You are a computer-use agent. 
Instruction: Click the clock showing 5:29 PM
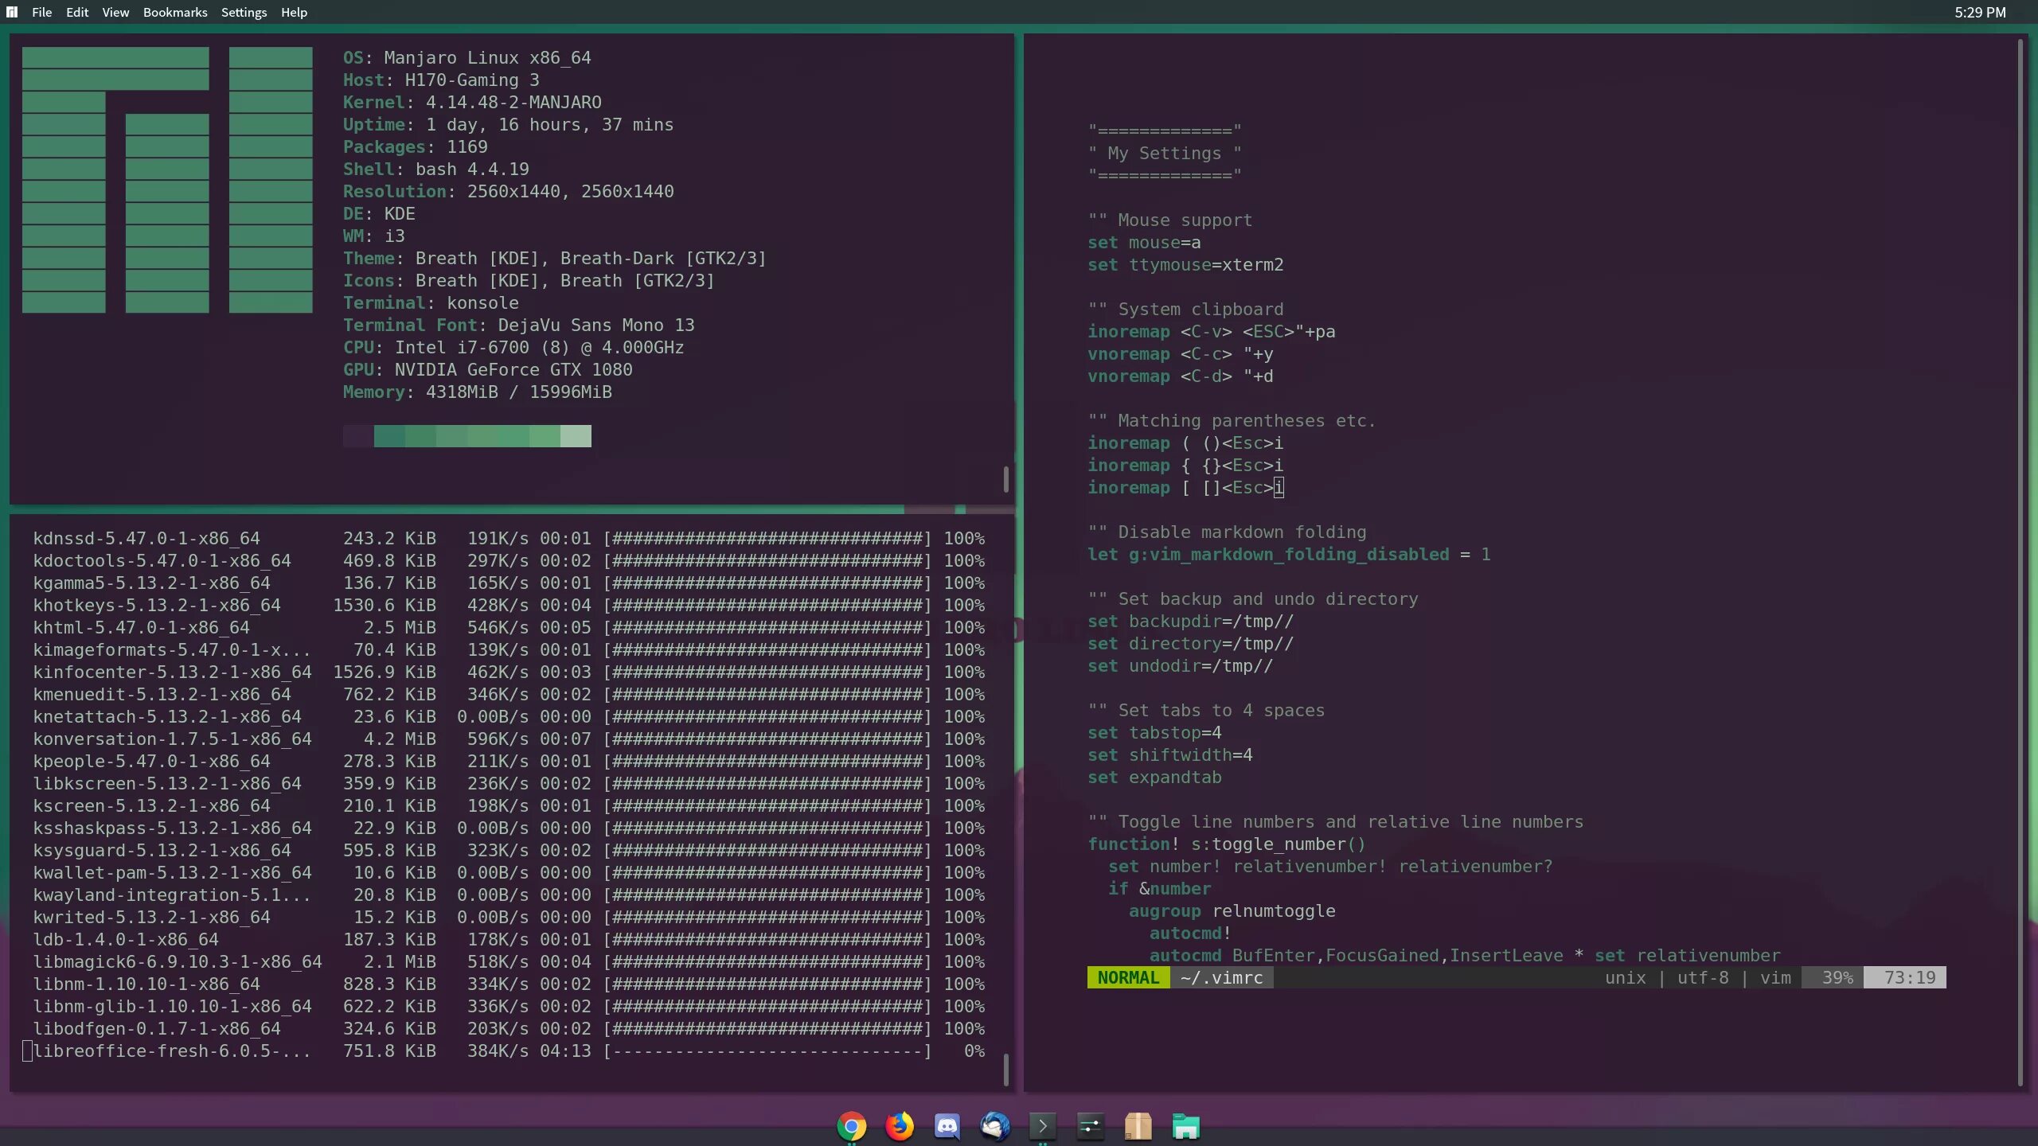click(1980, 12)
